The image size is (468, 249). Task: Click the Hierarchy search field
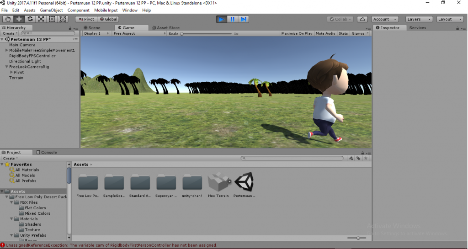48,33
